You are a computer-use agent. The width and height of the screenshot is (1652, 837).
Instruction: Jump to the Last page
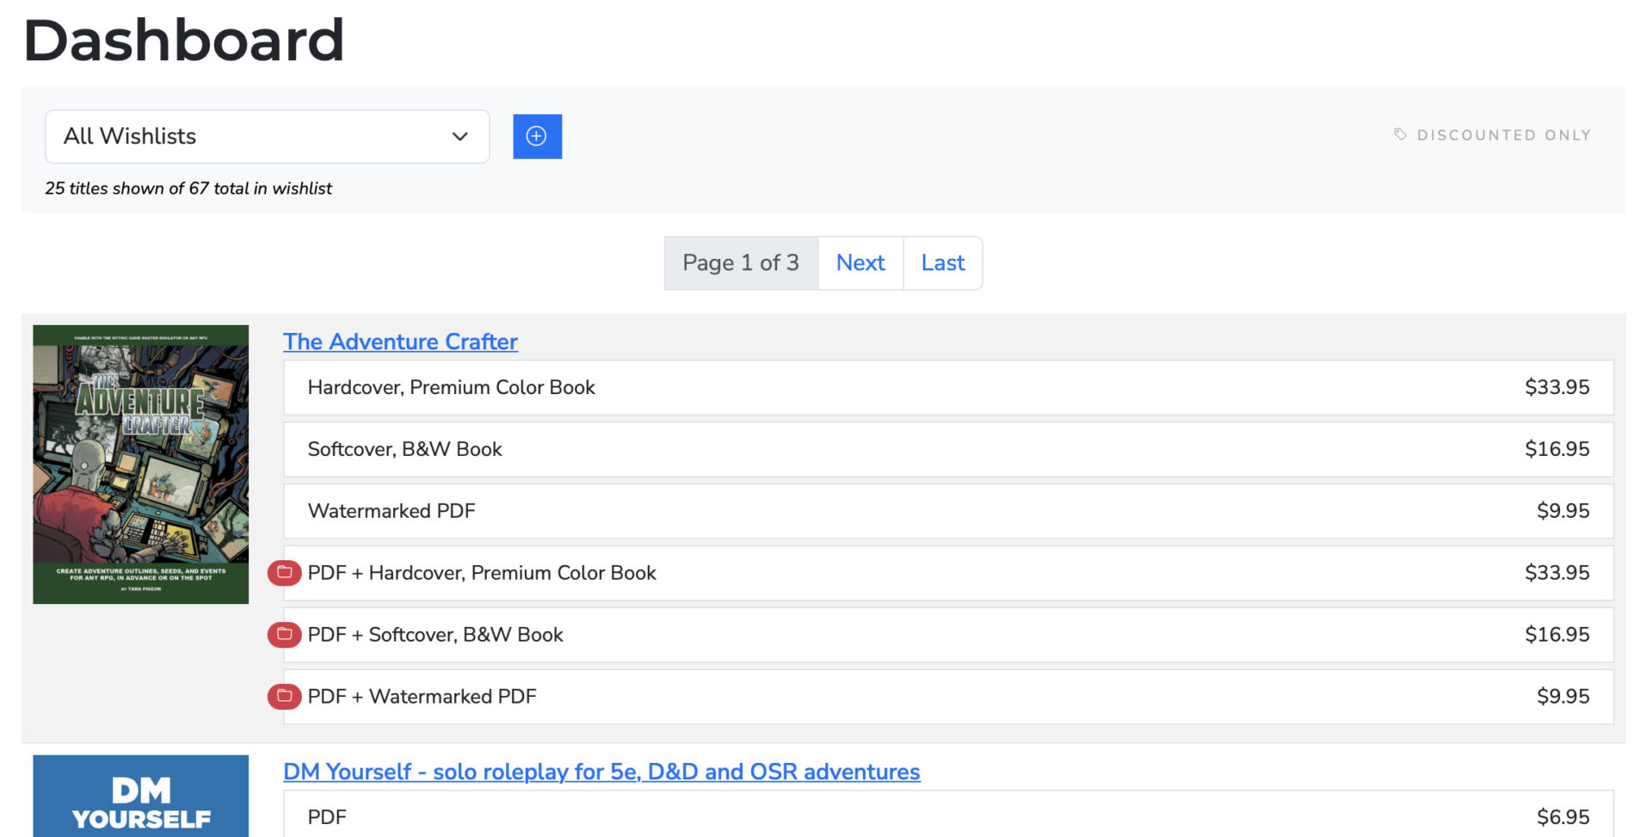click(943, 262)
